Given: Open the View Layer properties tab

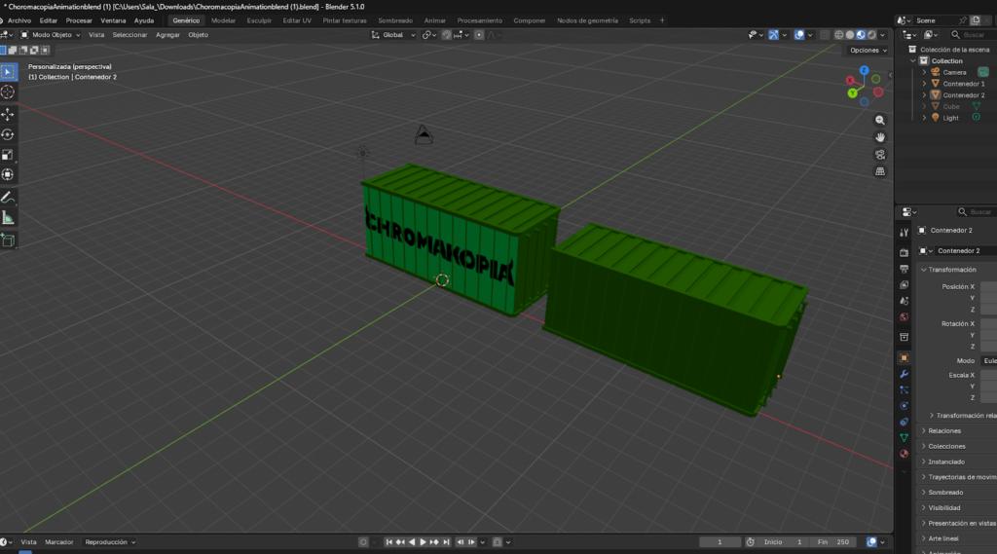Looking at the screenshot, I should pyautogui.click(x=904, y=284).
